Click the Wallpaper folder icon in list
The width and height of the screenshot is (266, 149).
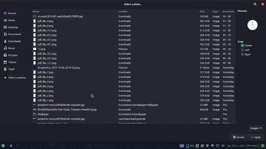[34, 114]
